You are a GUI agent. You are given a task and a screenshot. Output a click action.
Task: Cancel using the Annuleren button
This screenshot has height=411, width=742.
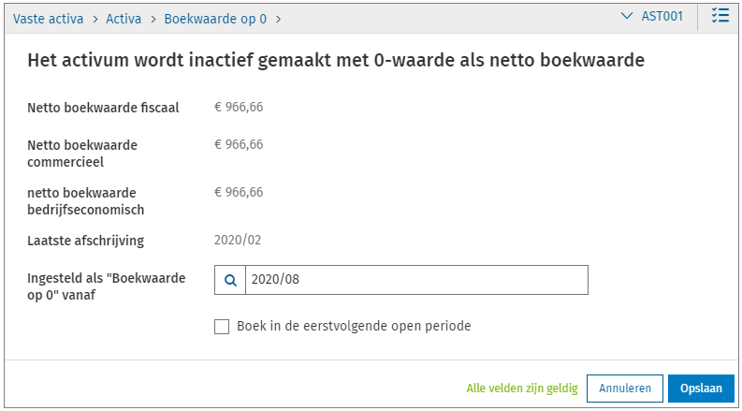[x=625, y=388]
